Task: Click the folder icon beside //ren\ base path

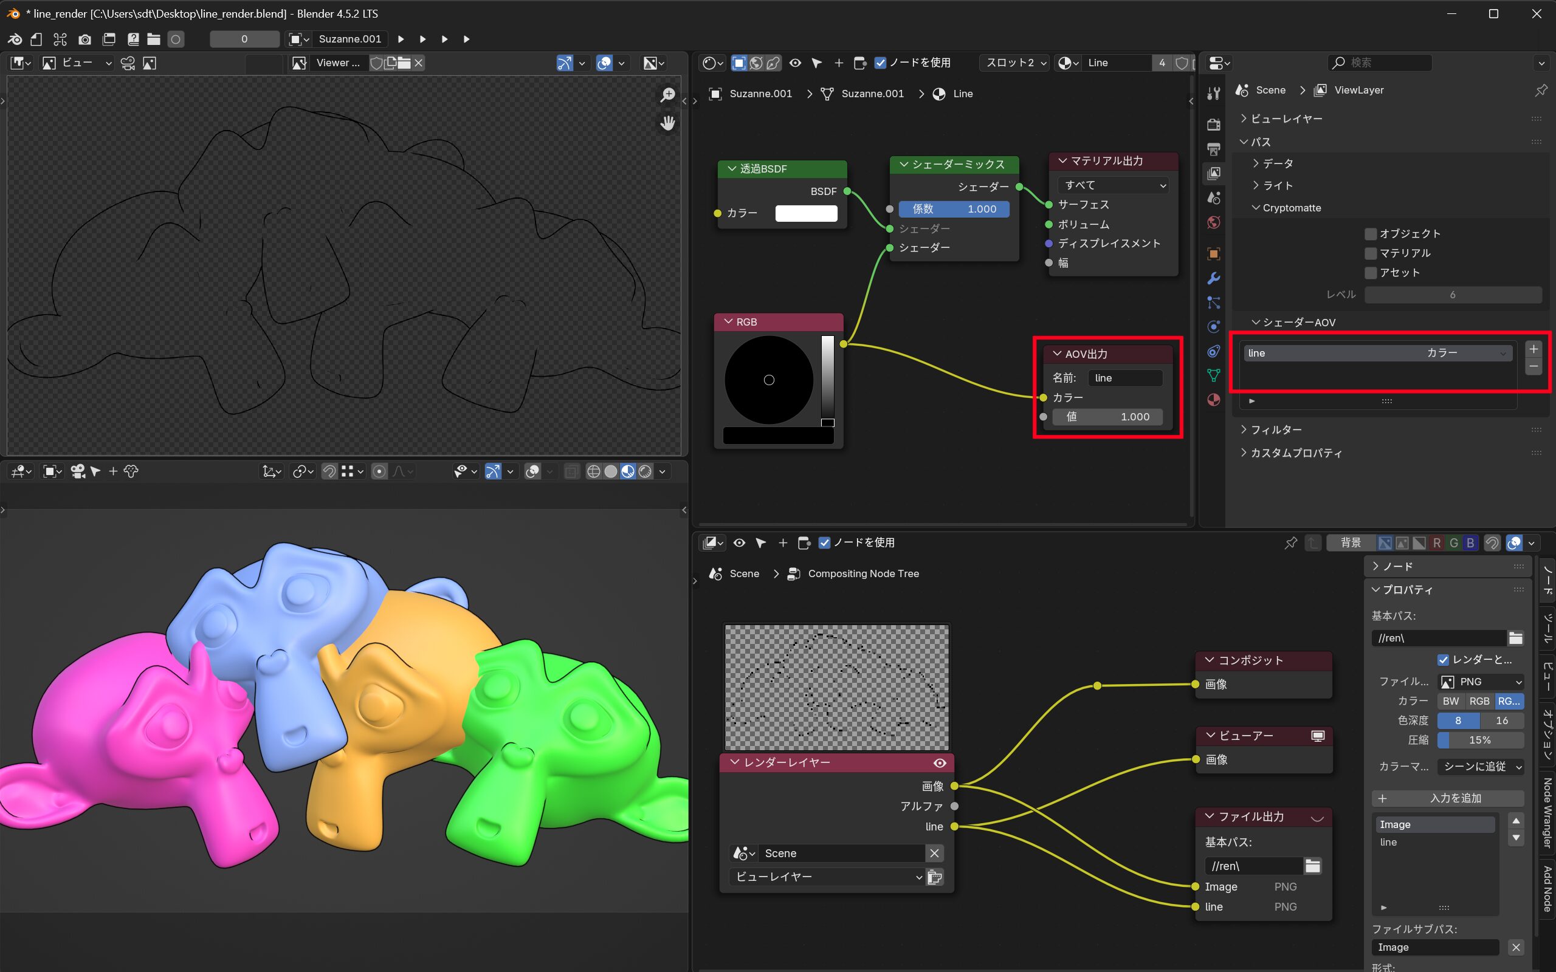Action: coord(1312,866)
